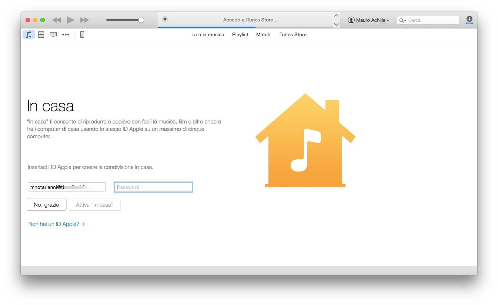Click the sign-in progress bar
This screenshot has height=305, width=498.
click(245, 27)
